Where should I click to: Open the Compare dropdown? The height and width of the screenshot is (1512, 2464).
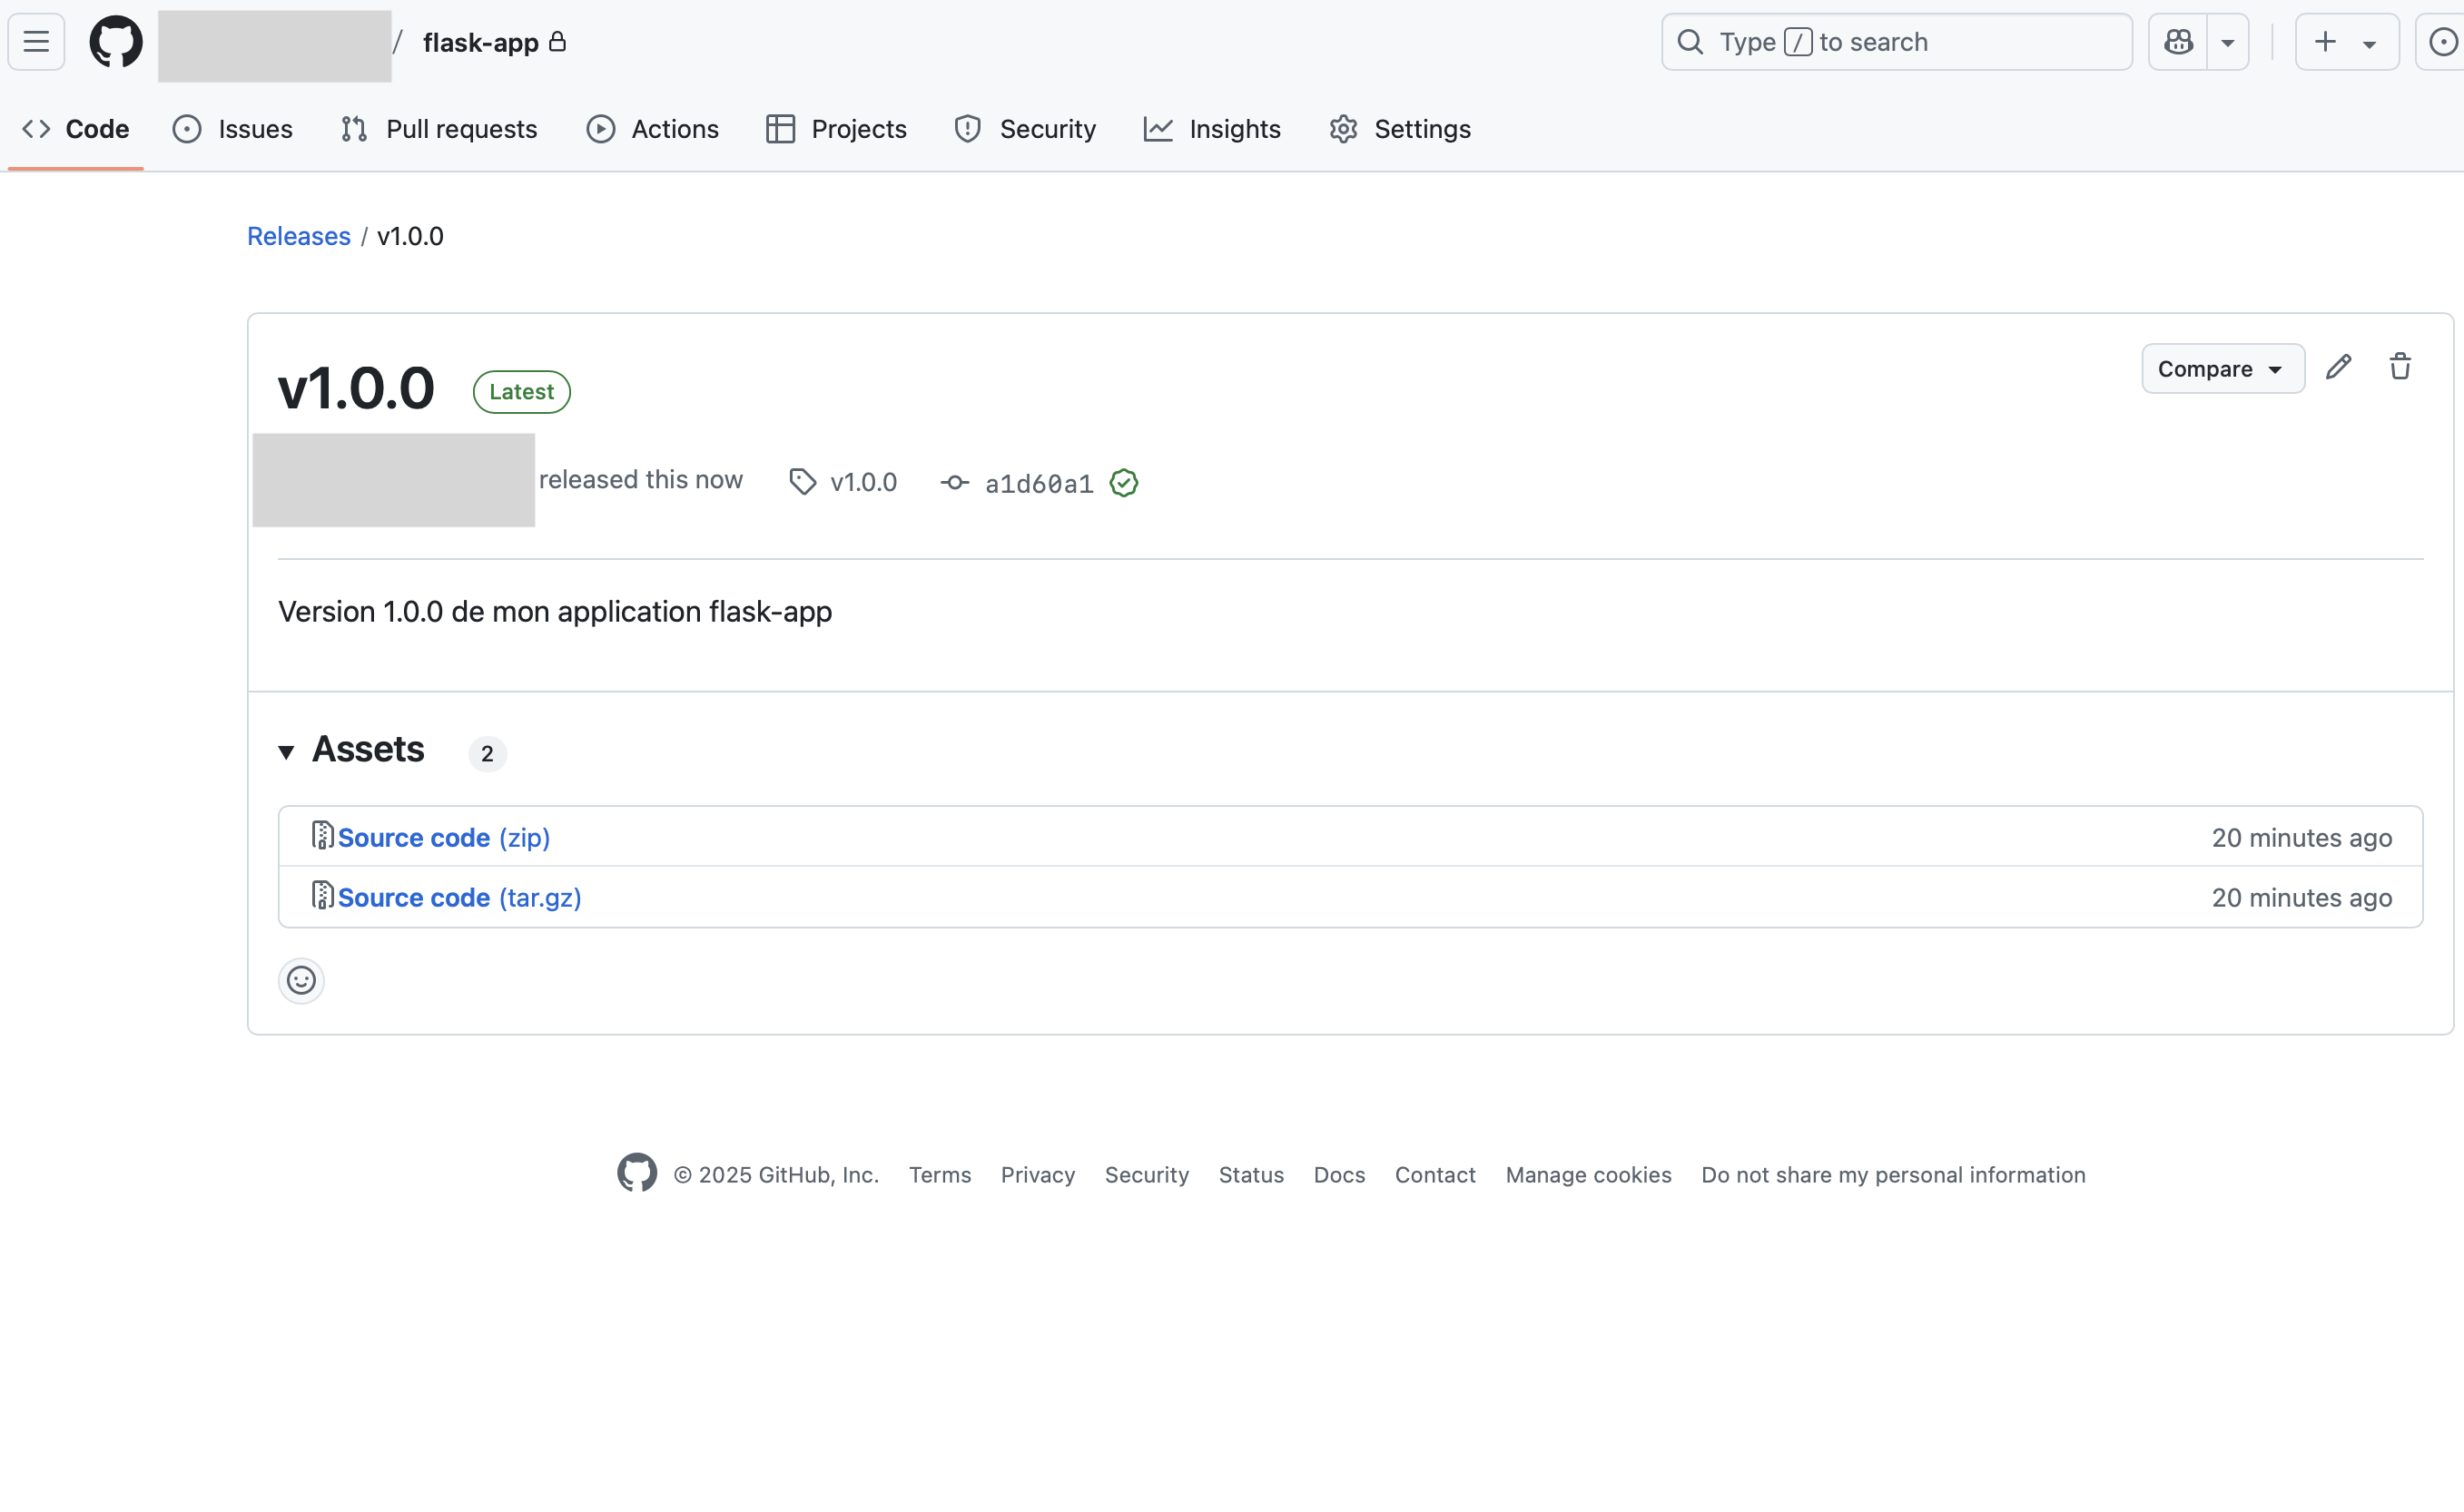[x=2222, y=369]
